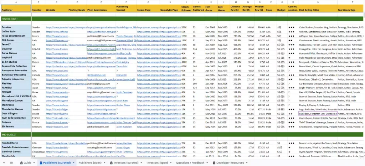Select the Denmark country cell for 3D Realms

pyautogui.click(x=38, y=127)
